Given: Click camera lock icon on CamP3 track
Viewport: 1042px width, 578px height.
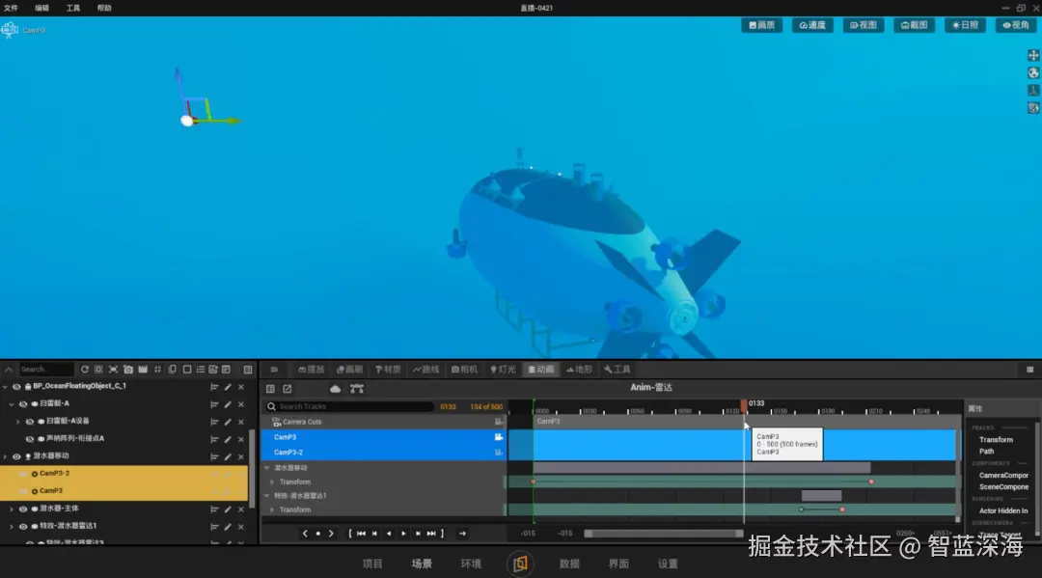Looking at the screenshot, I should click(x=499, y=437).
